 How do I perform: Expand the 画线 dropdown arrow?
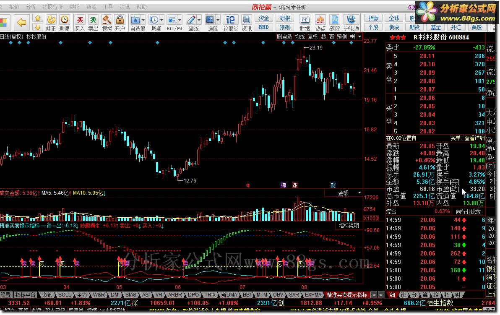[199, 20]
